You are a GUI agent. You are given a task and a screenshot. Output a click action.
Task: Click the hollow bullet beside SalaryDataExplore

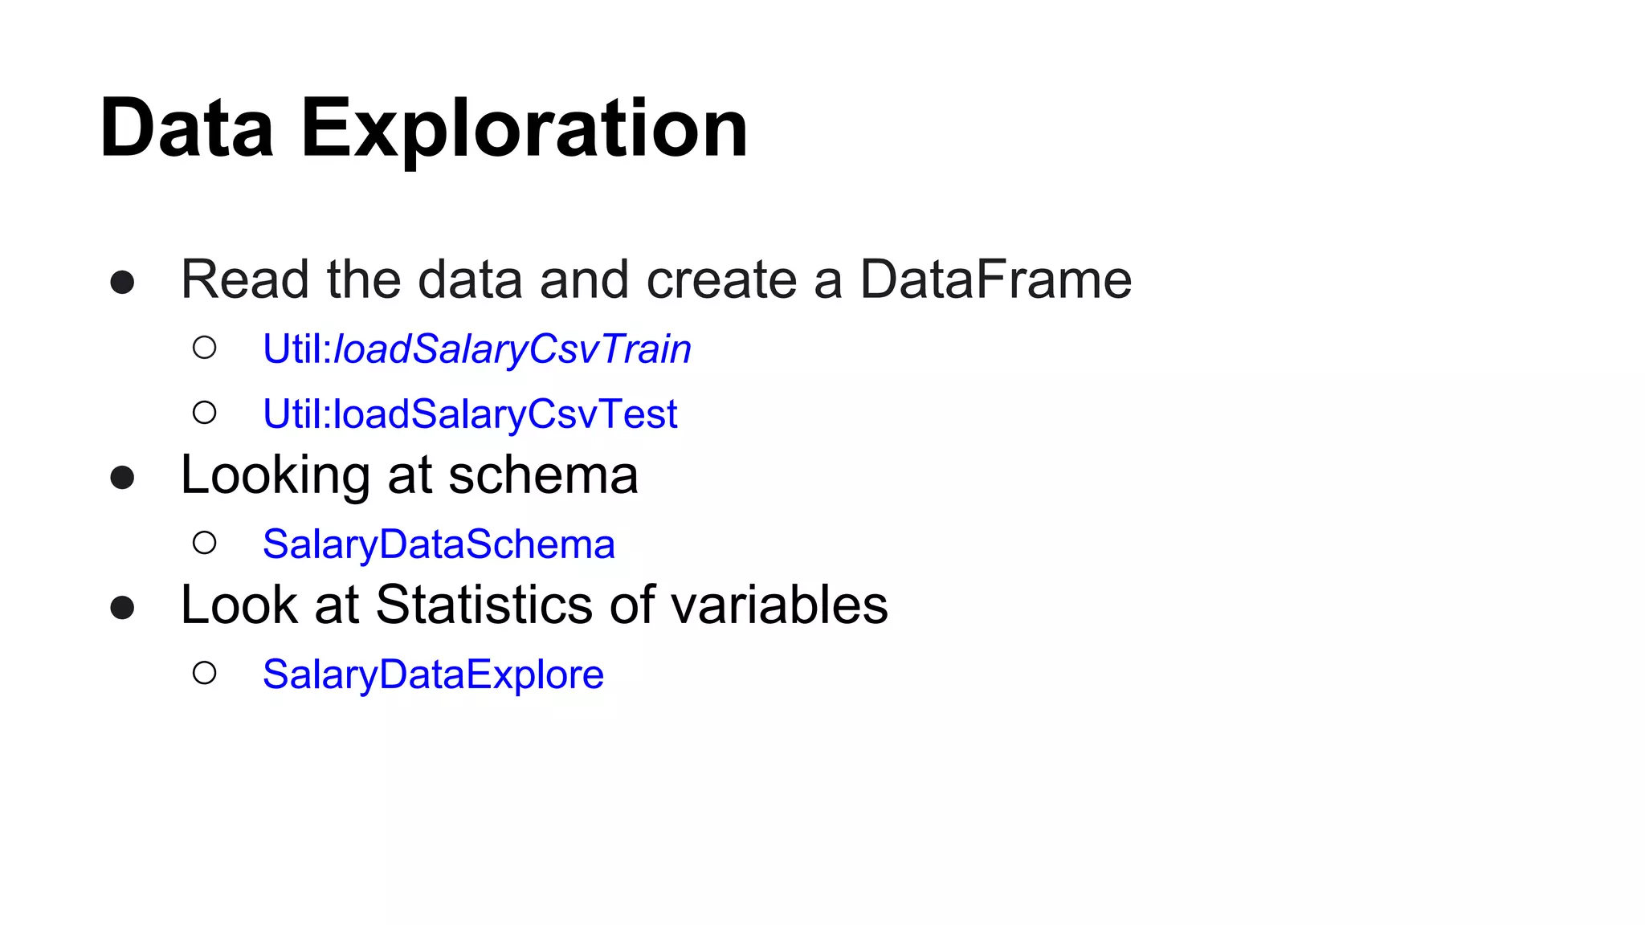click(205, 673)
